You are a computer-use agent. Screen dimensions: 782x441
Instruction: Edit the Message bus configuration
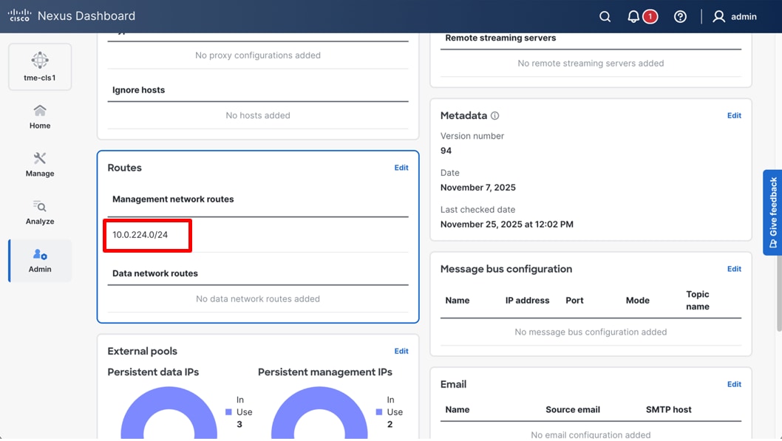click(734, 269)
